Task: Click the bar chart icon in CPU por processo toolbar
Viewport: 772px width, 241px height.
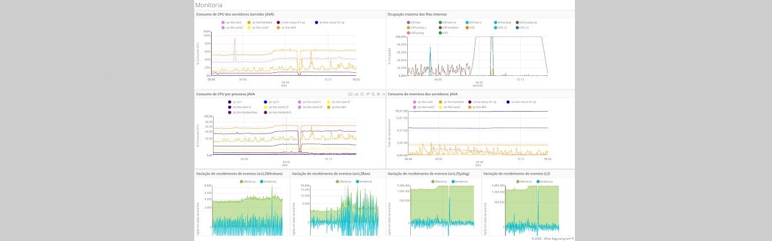Action: (x=355, y=93)
